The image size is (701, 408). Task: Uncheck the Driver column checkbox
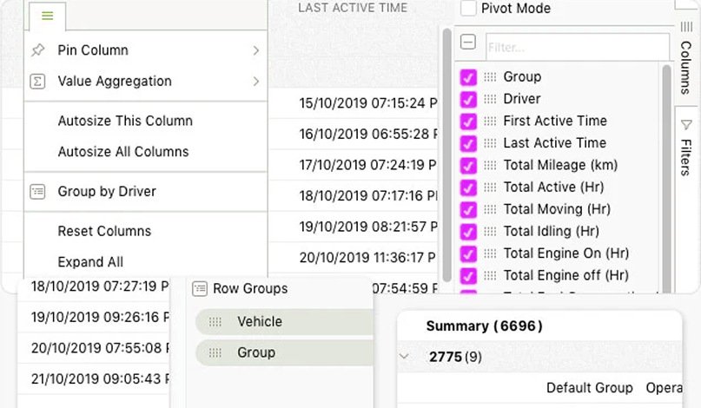468,99
